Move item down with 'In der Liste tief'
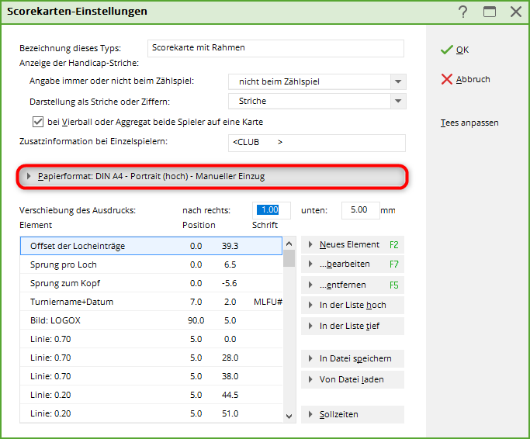The width and height of the screenshot is (530, 439). tap(352, 326)
